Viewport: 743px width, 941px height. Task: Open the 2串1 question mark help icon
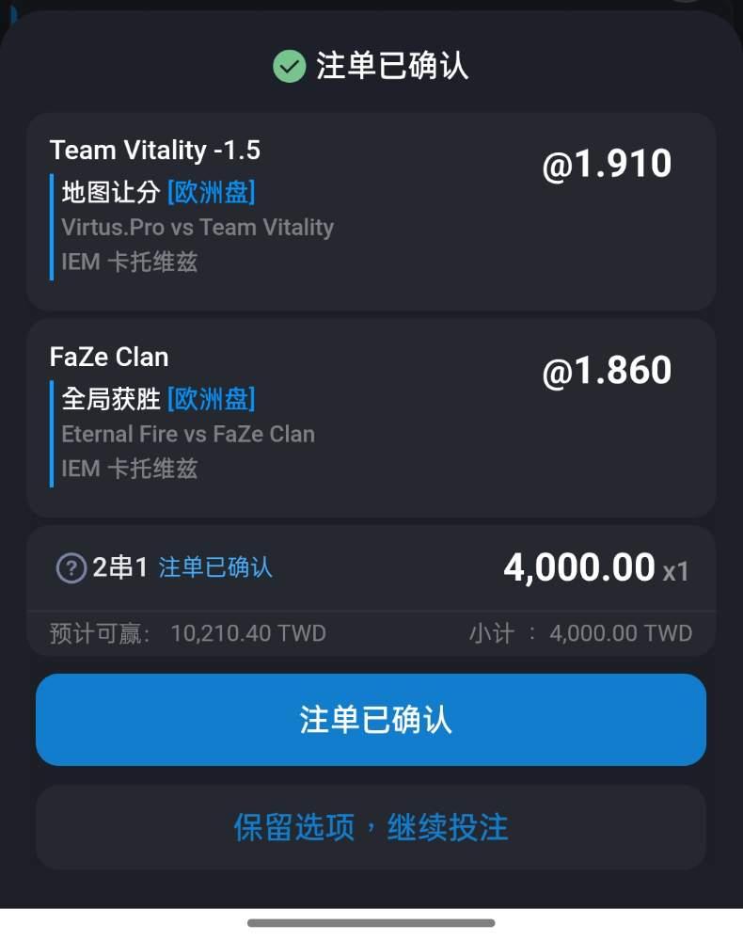[x=71, y=567]
